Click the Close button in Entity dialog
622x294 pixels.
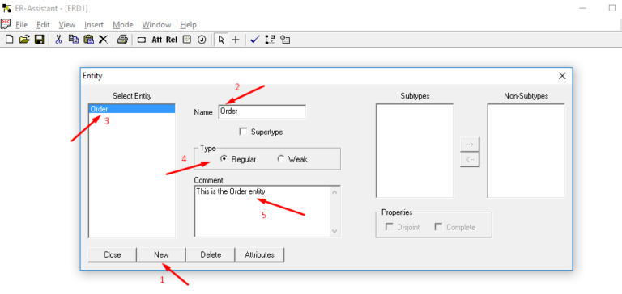coord(112,254)
